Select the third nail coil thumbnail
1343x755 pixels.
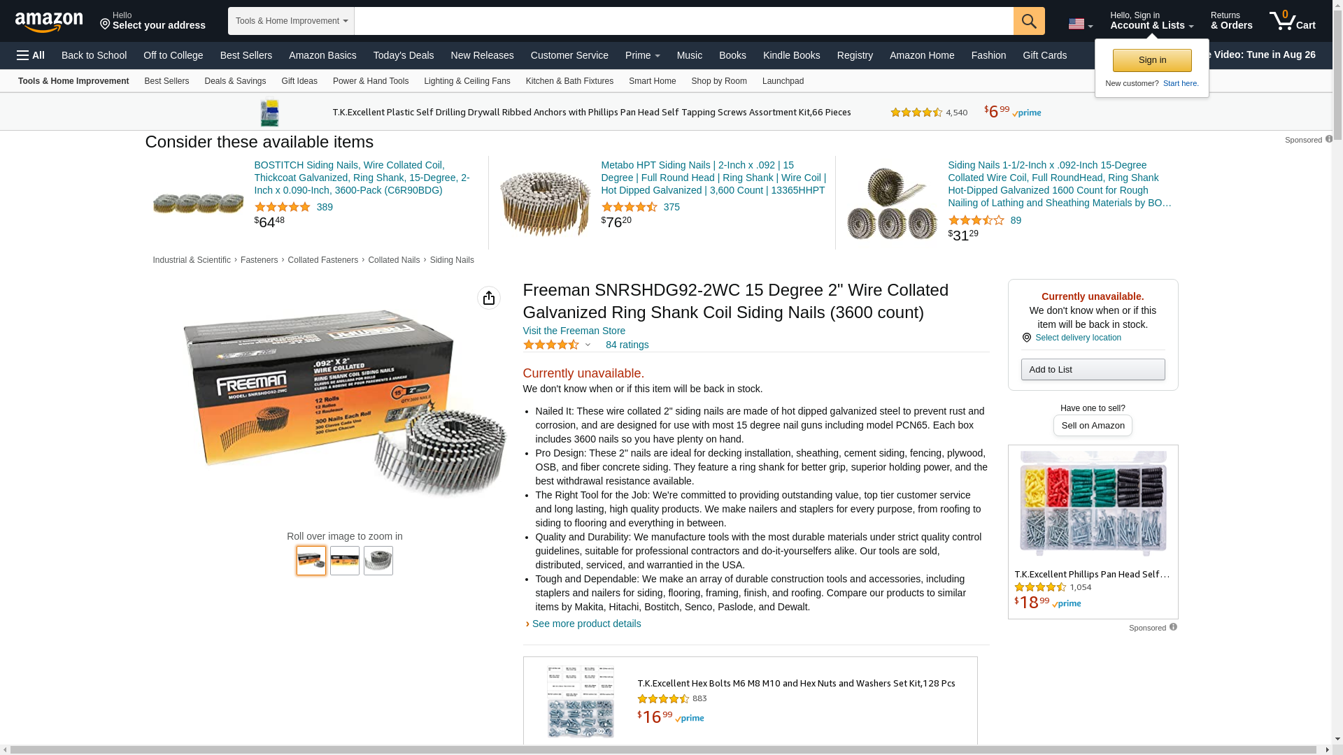[x=378, y=561]
